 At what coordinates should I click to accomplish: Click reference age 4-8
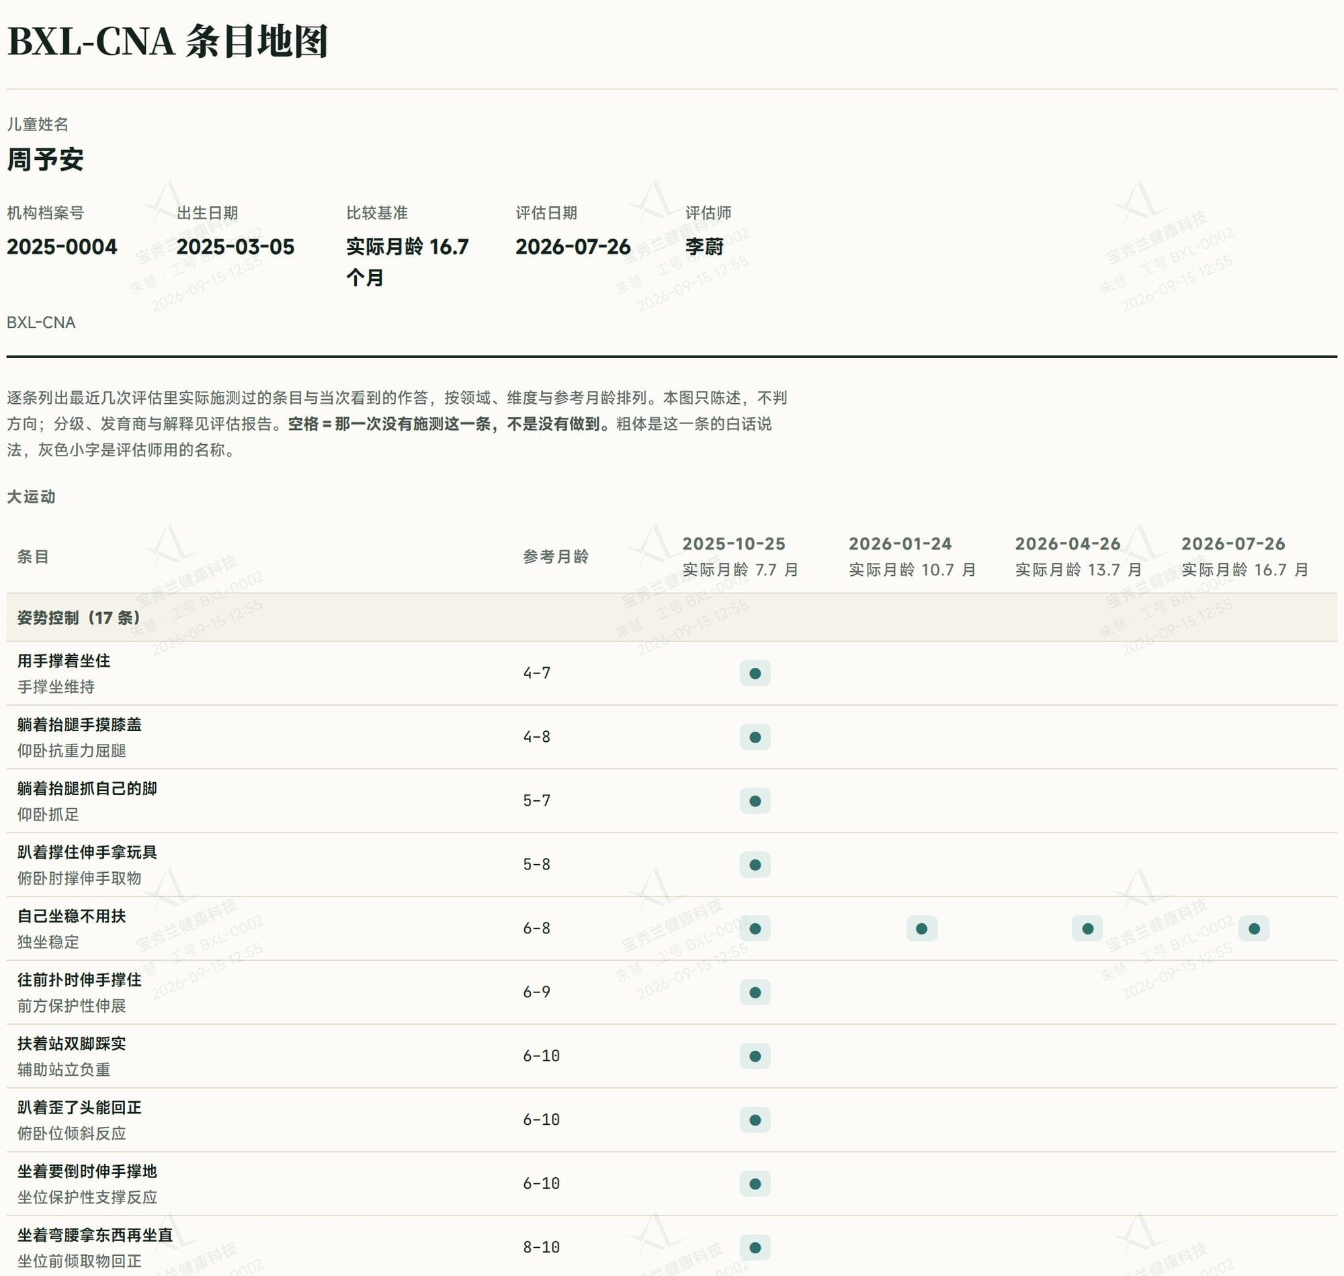pyautogui.click(x=537, y=737)
